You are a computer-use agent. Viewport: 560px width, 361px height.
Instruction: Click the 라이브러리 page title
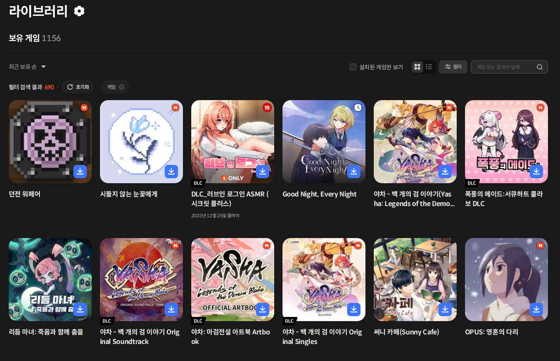38,11
